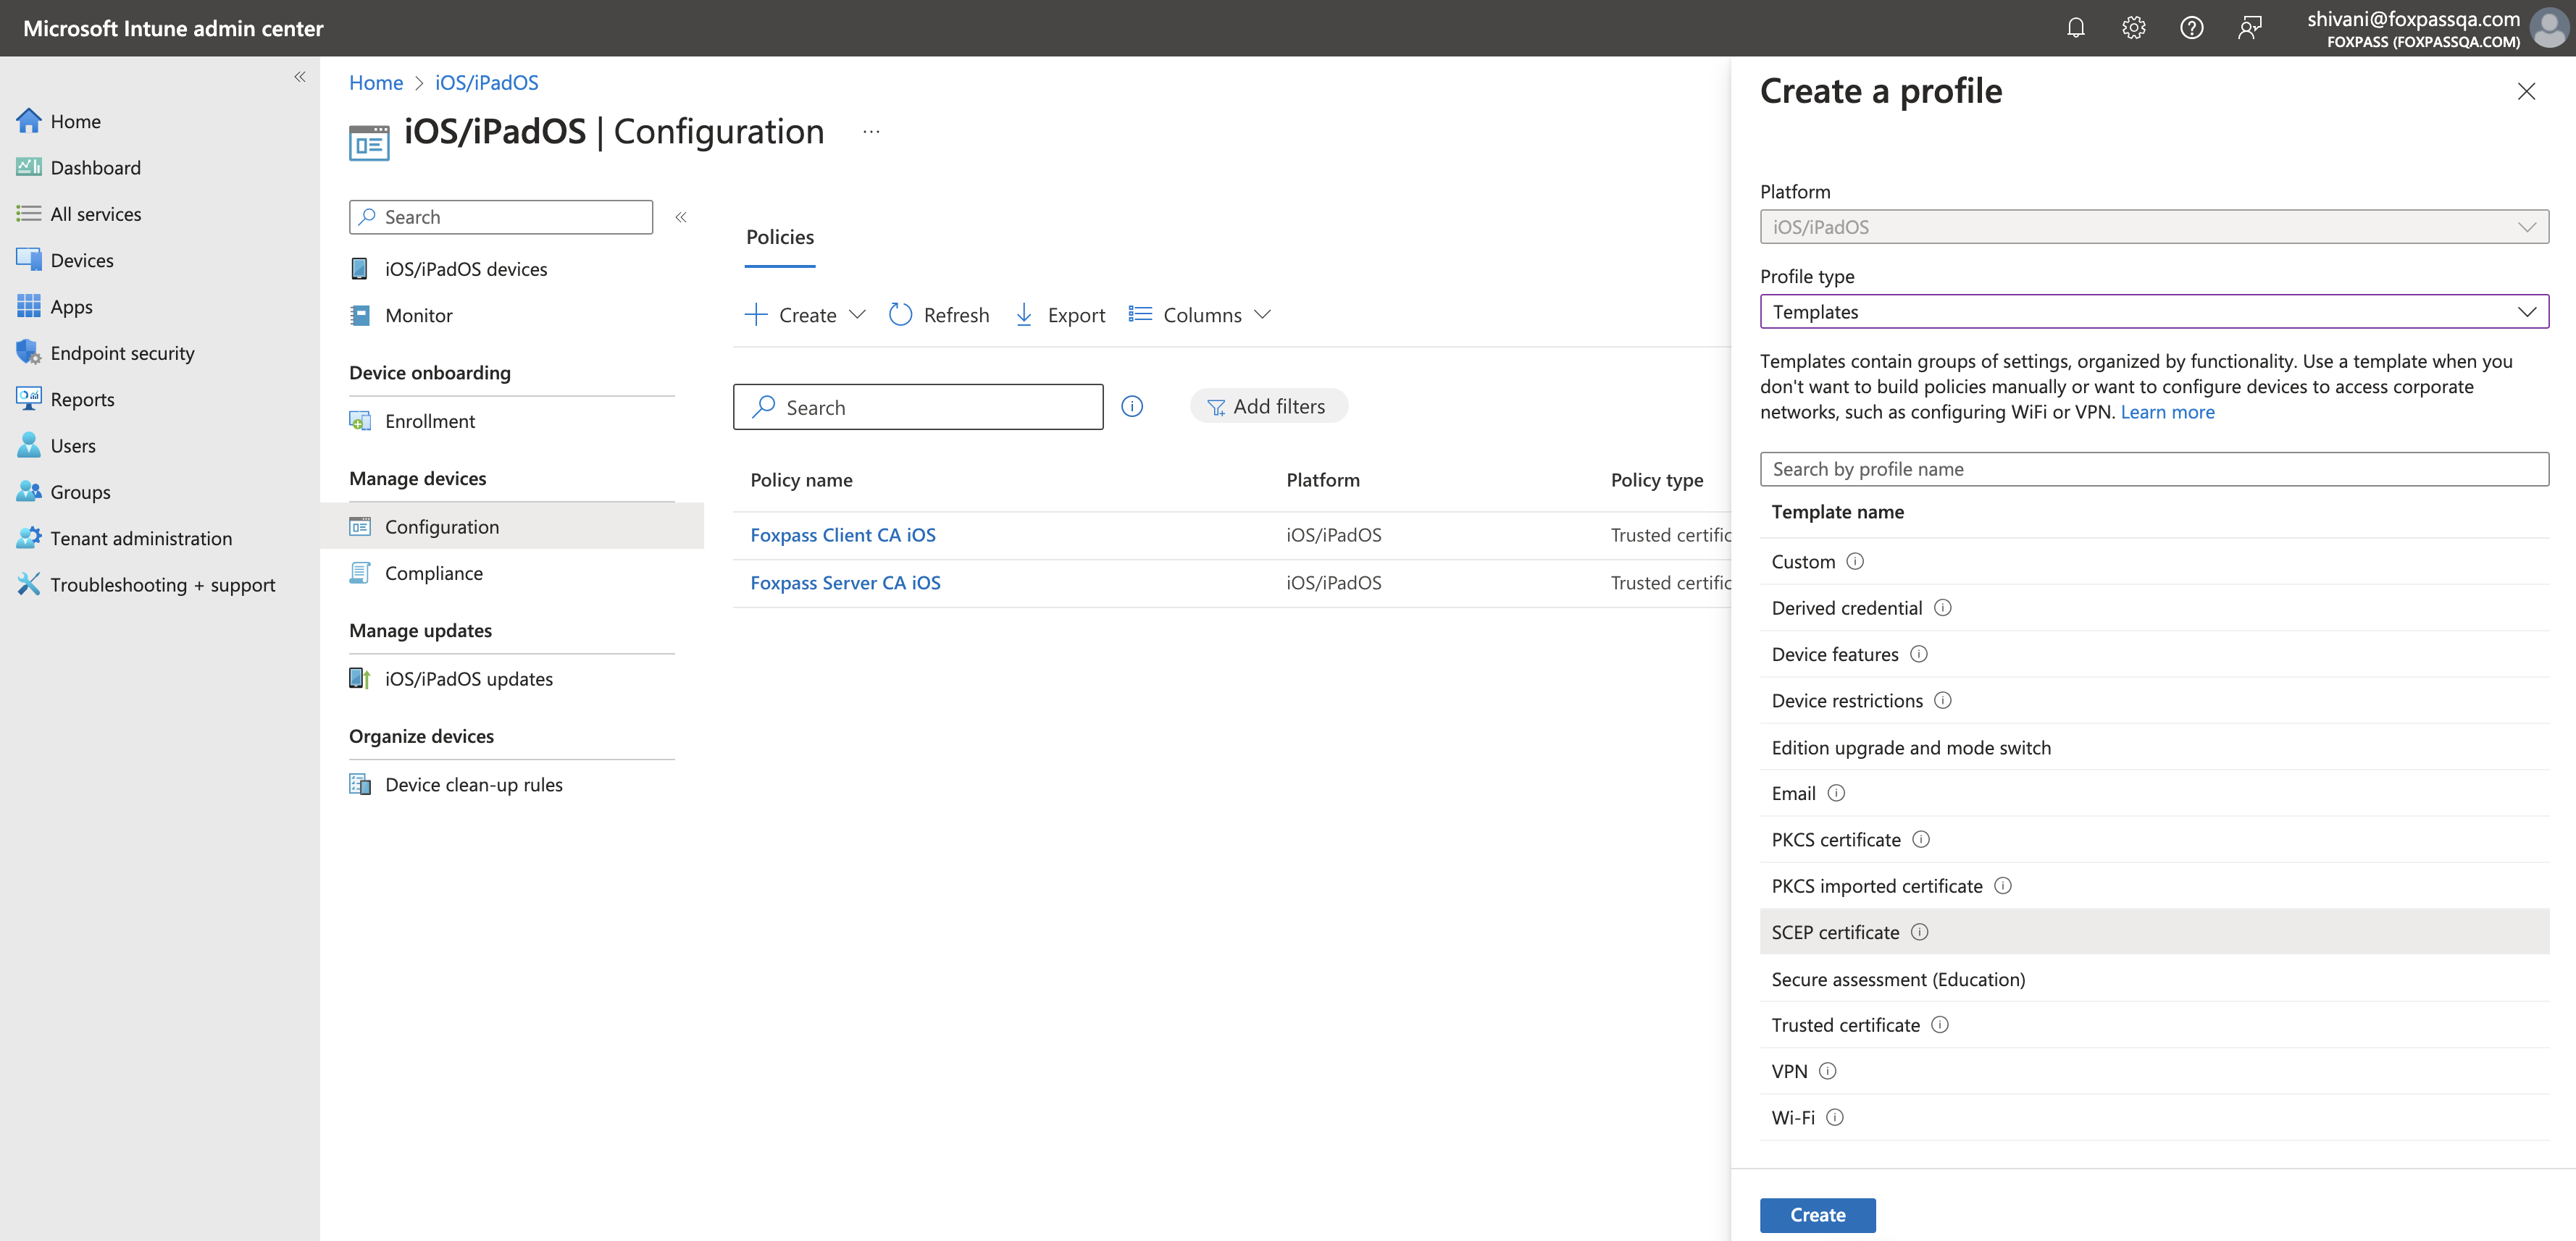Click the Devices icon in left nav
The height and width of the screenshot is (1241, 2576).
point(31,258)
